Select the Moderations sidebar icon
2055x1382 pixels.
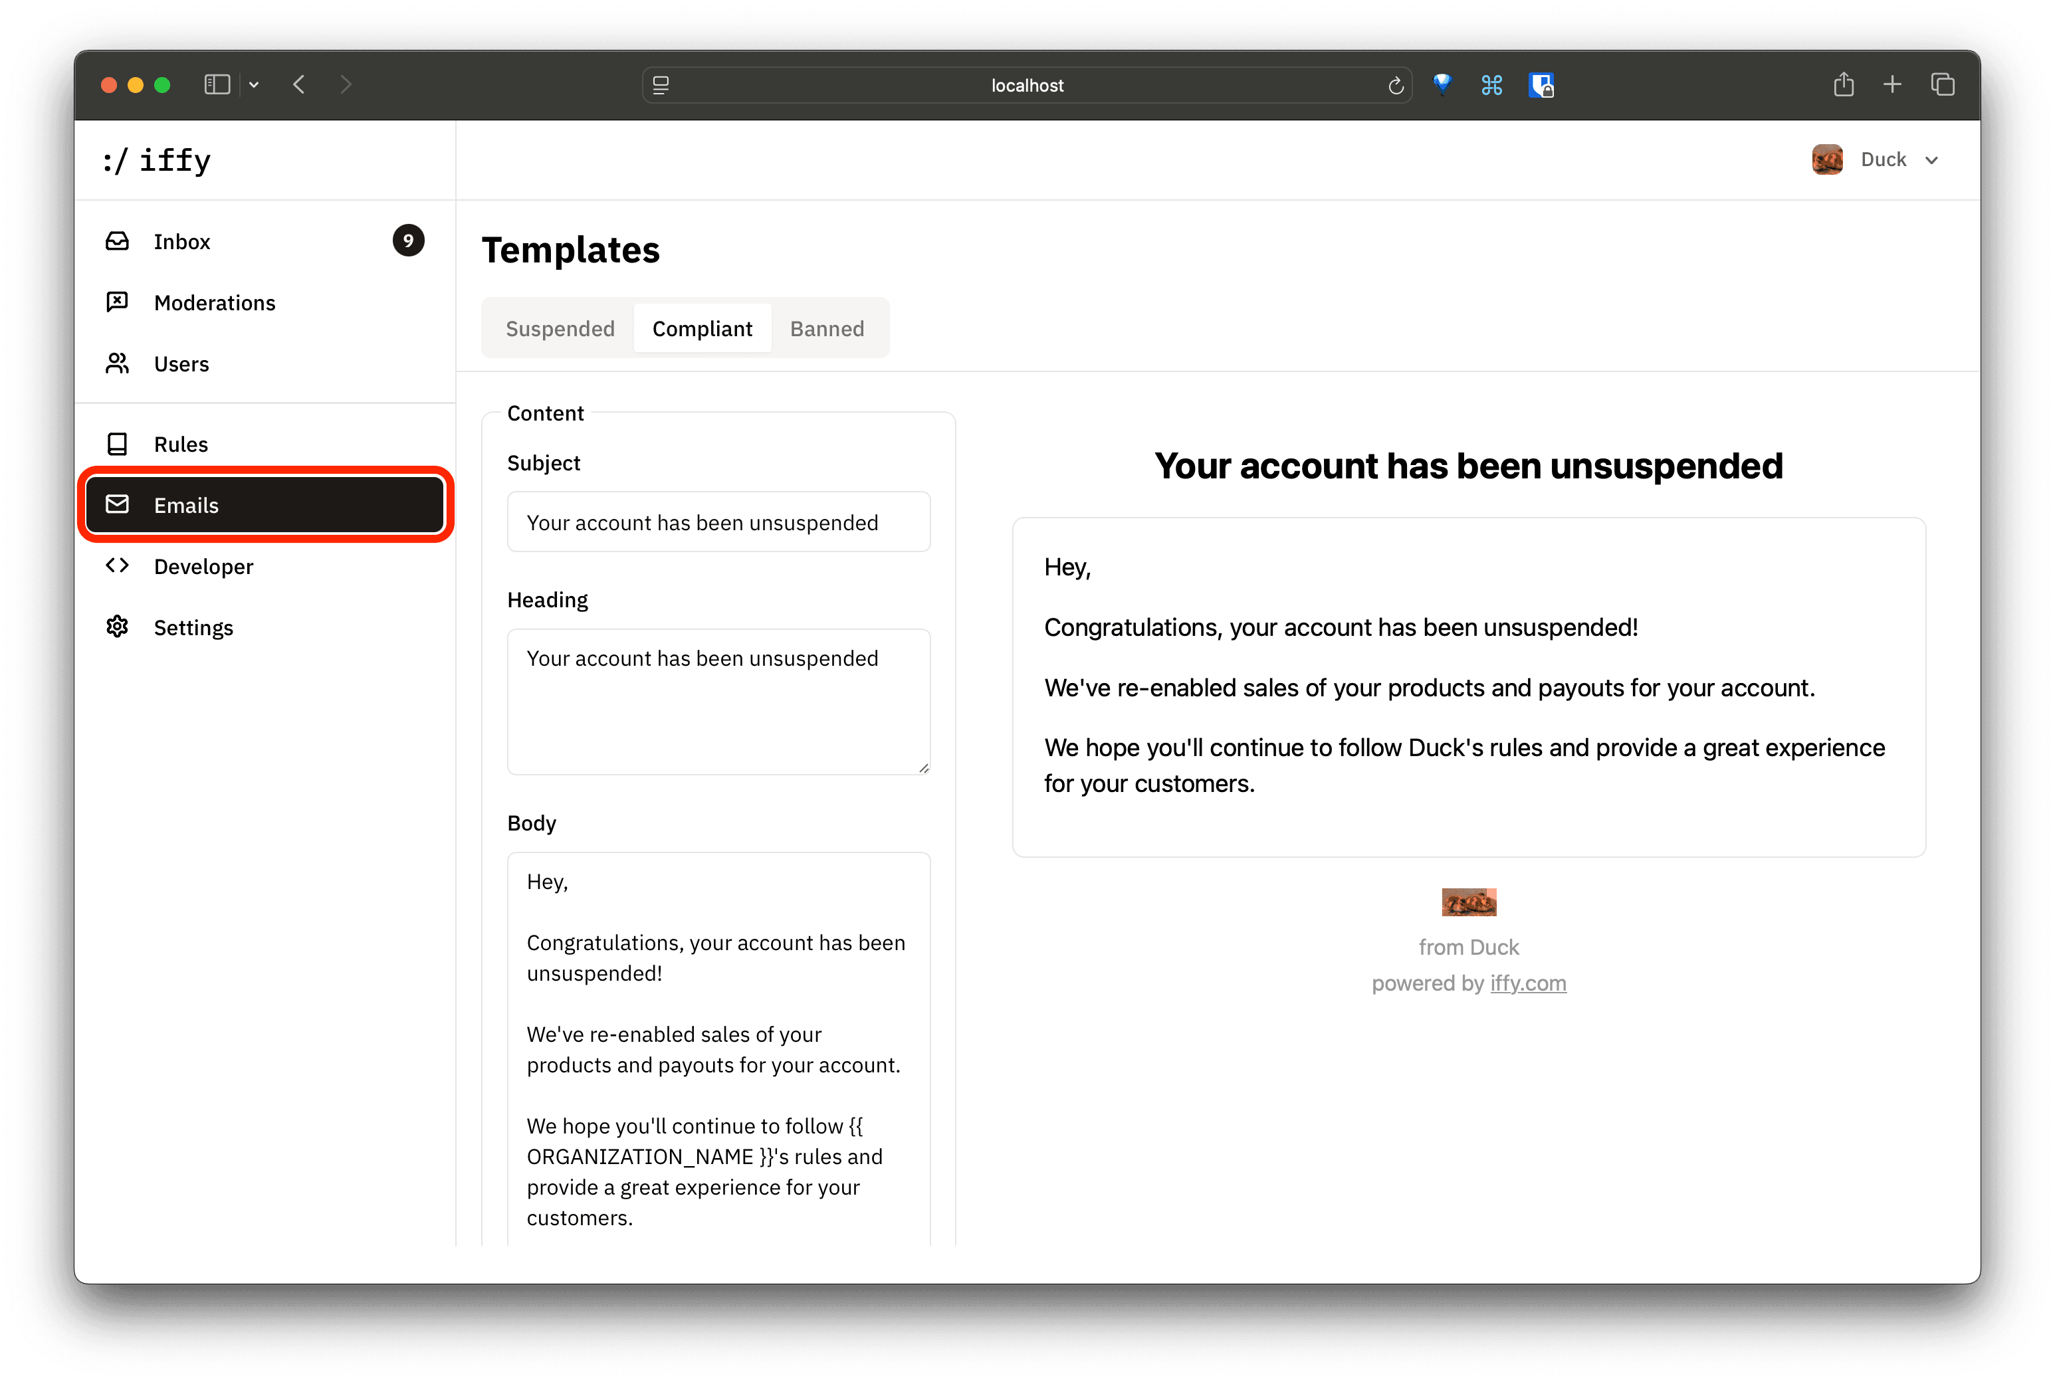point(117,302)
